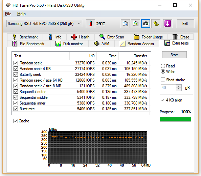Enable the Short stroke checkbox
The height and width of the screenshot is (176, 201).
tap(163, 80)
